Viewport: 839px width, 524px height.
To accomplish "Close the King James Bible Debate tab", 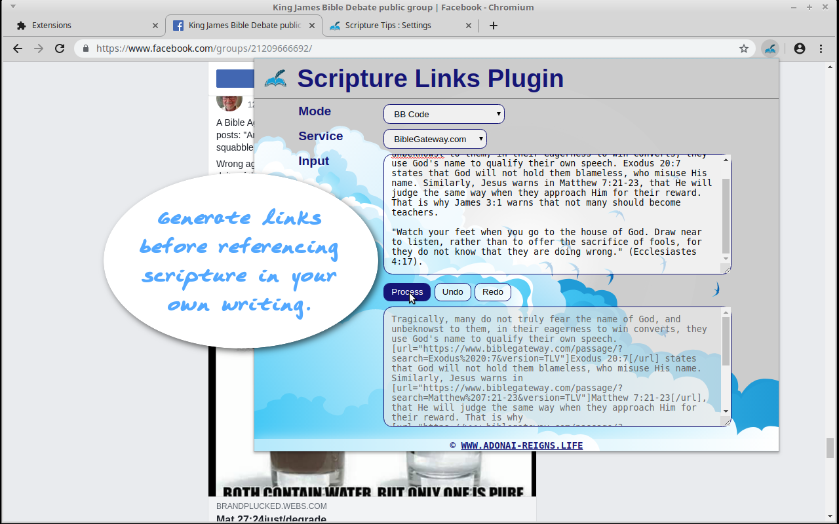I will pos(312,26).
